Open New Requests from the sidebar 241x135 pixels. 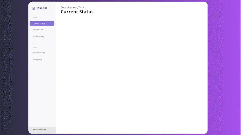point(39,53)
